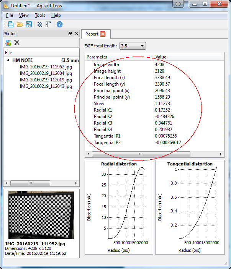Collapse the HM NOTE camera group
The width and height of the screenshot is (231, 269).
point(8,60)
